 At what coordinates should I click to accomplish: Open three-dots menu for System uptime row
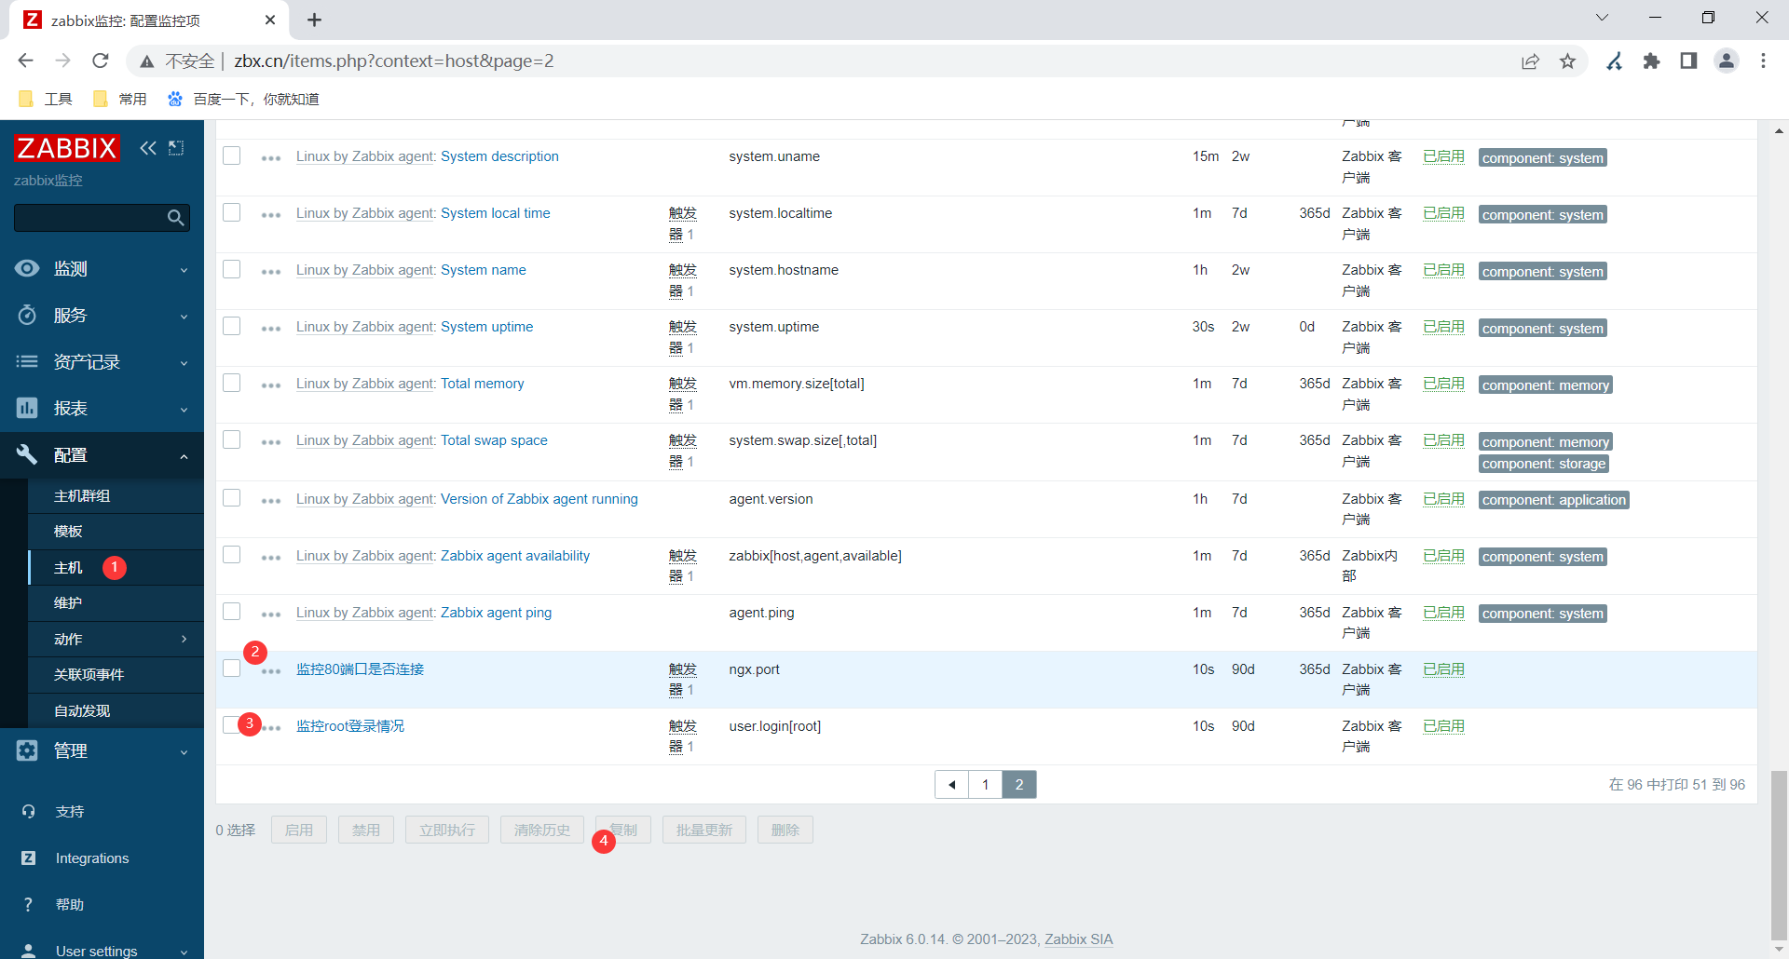[271, 329]
